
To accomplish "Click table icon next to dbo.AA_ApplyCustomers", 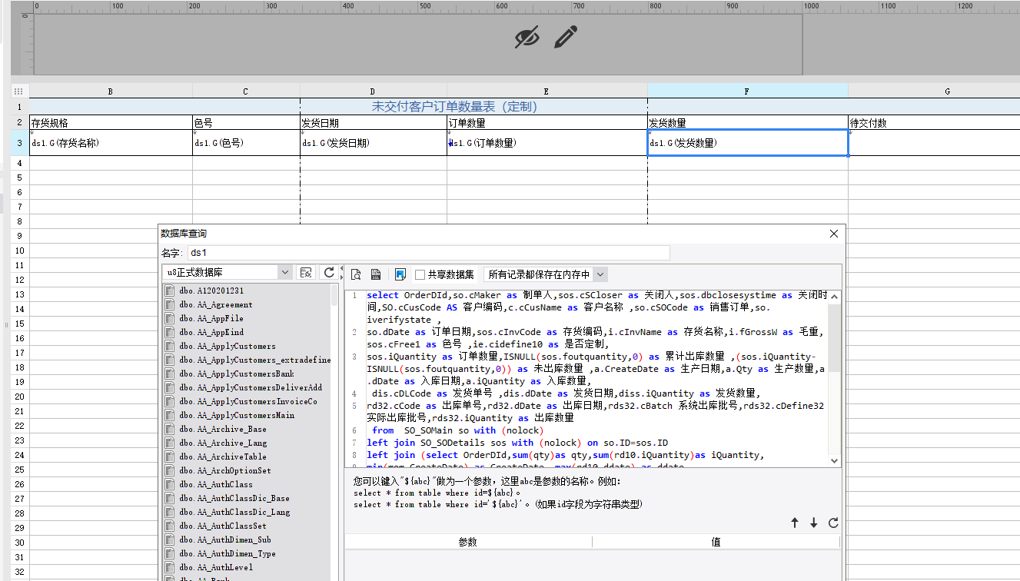I will [x=170, y=347].
